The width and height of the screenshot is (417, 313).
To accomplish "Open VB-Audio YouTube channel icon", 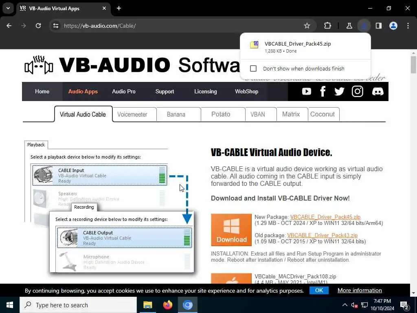I will tap(306, 92).
